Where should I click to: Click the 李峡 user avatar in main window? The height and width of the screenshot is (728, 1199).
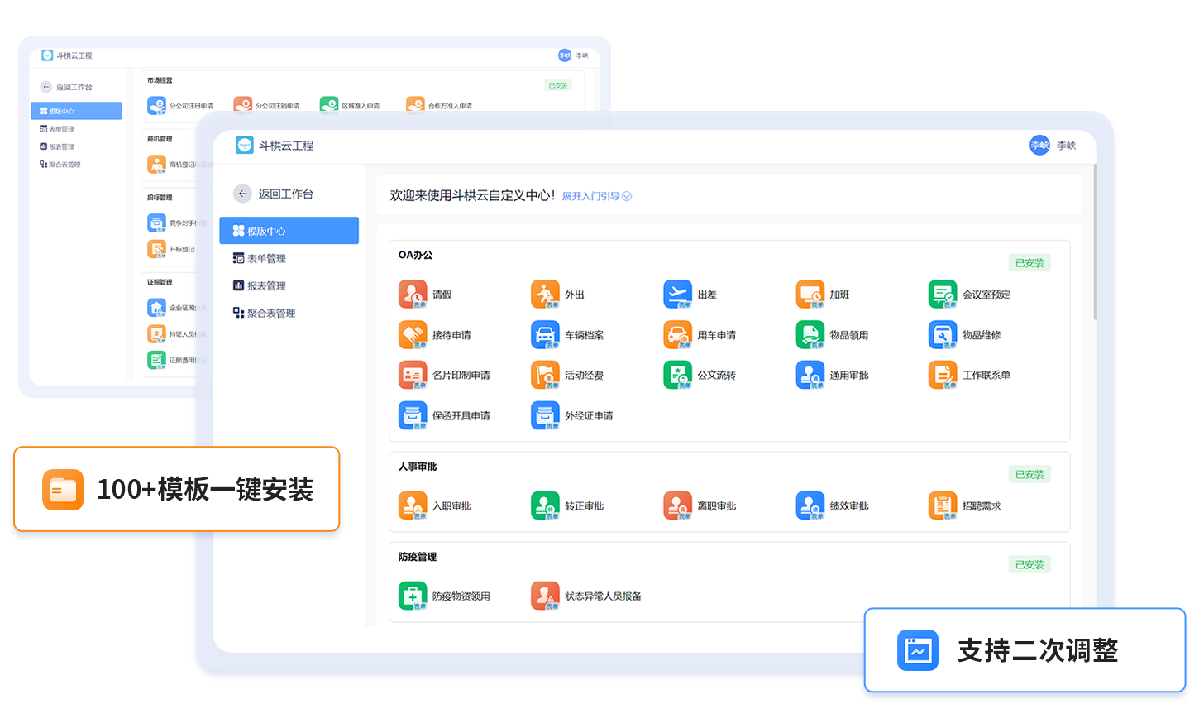coord(1039,146)
